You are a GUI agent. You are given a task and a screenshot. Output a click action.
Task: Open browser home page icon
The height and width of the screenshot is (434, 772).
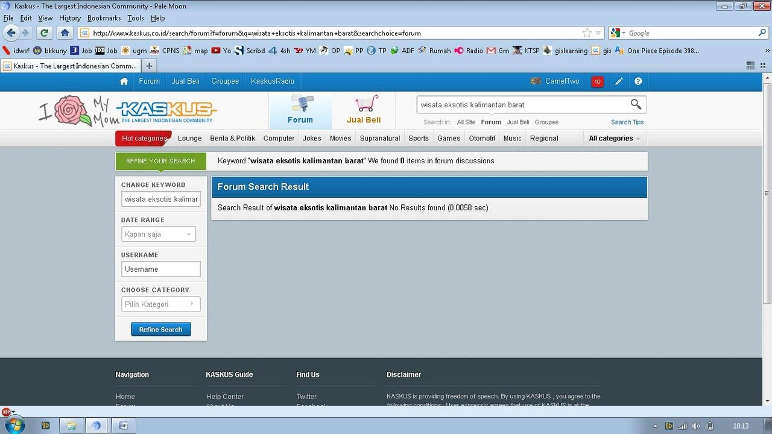65,33
